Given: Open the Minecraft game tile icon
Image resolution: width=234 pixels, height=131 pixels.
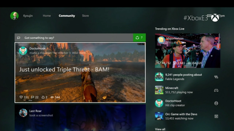Looking at the screenshot, I should [159, 90].
